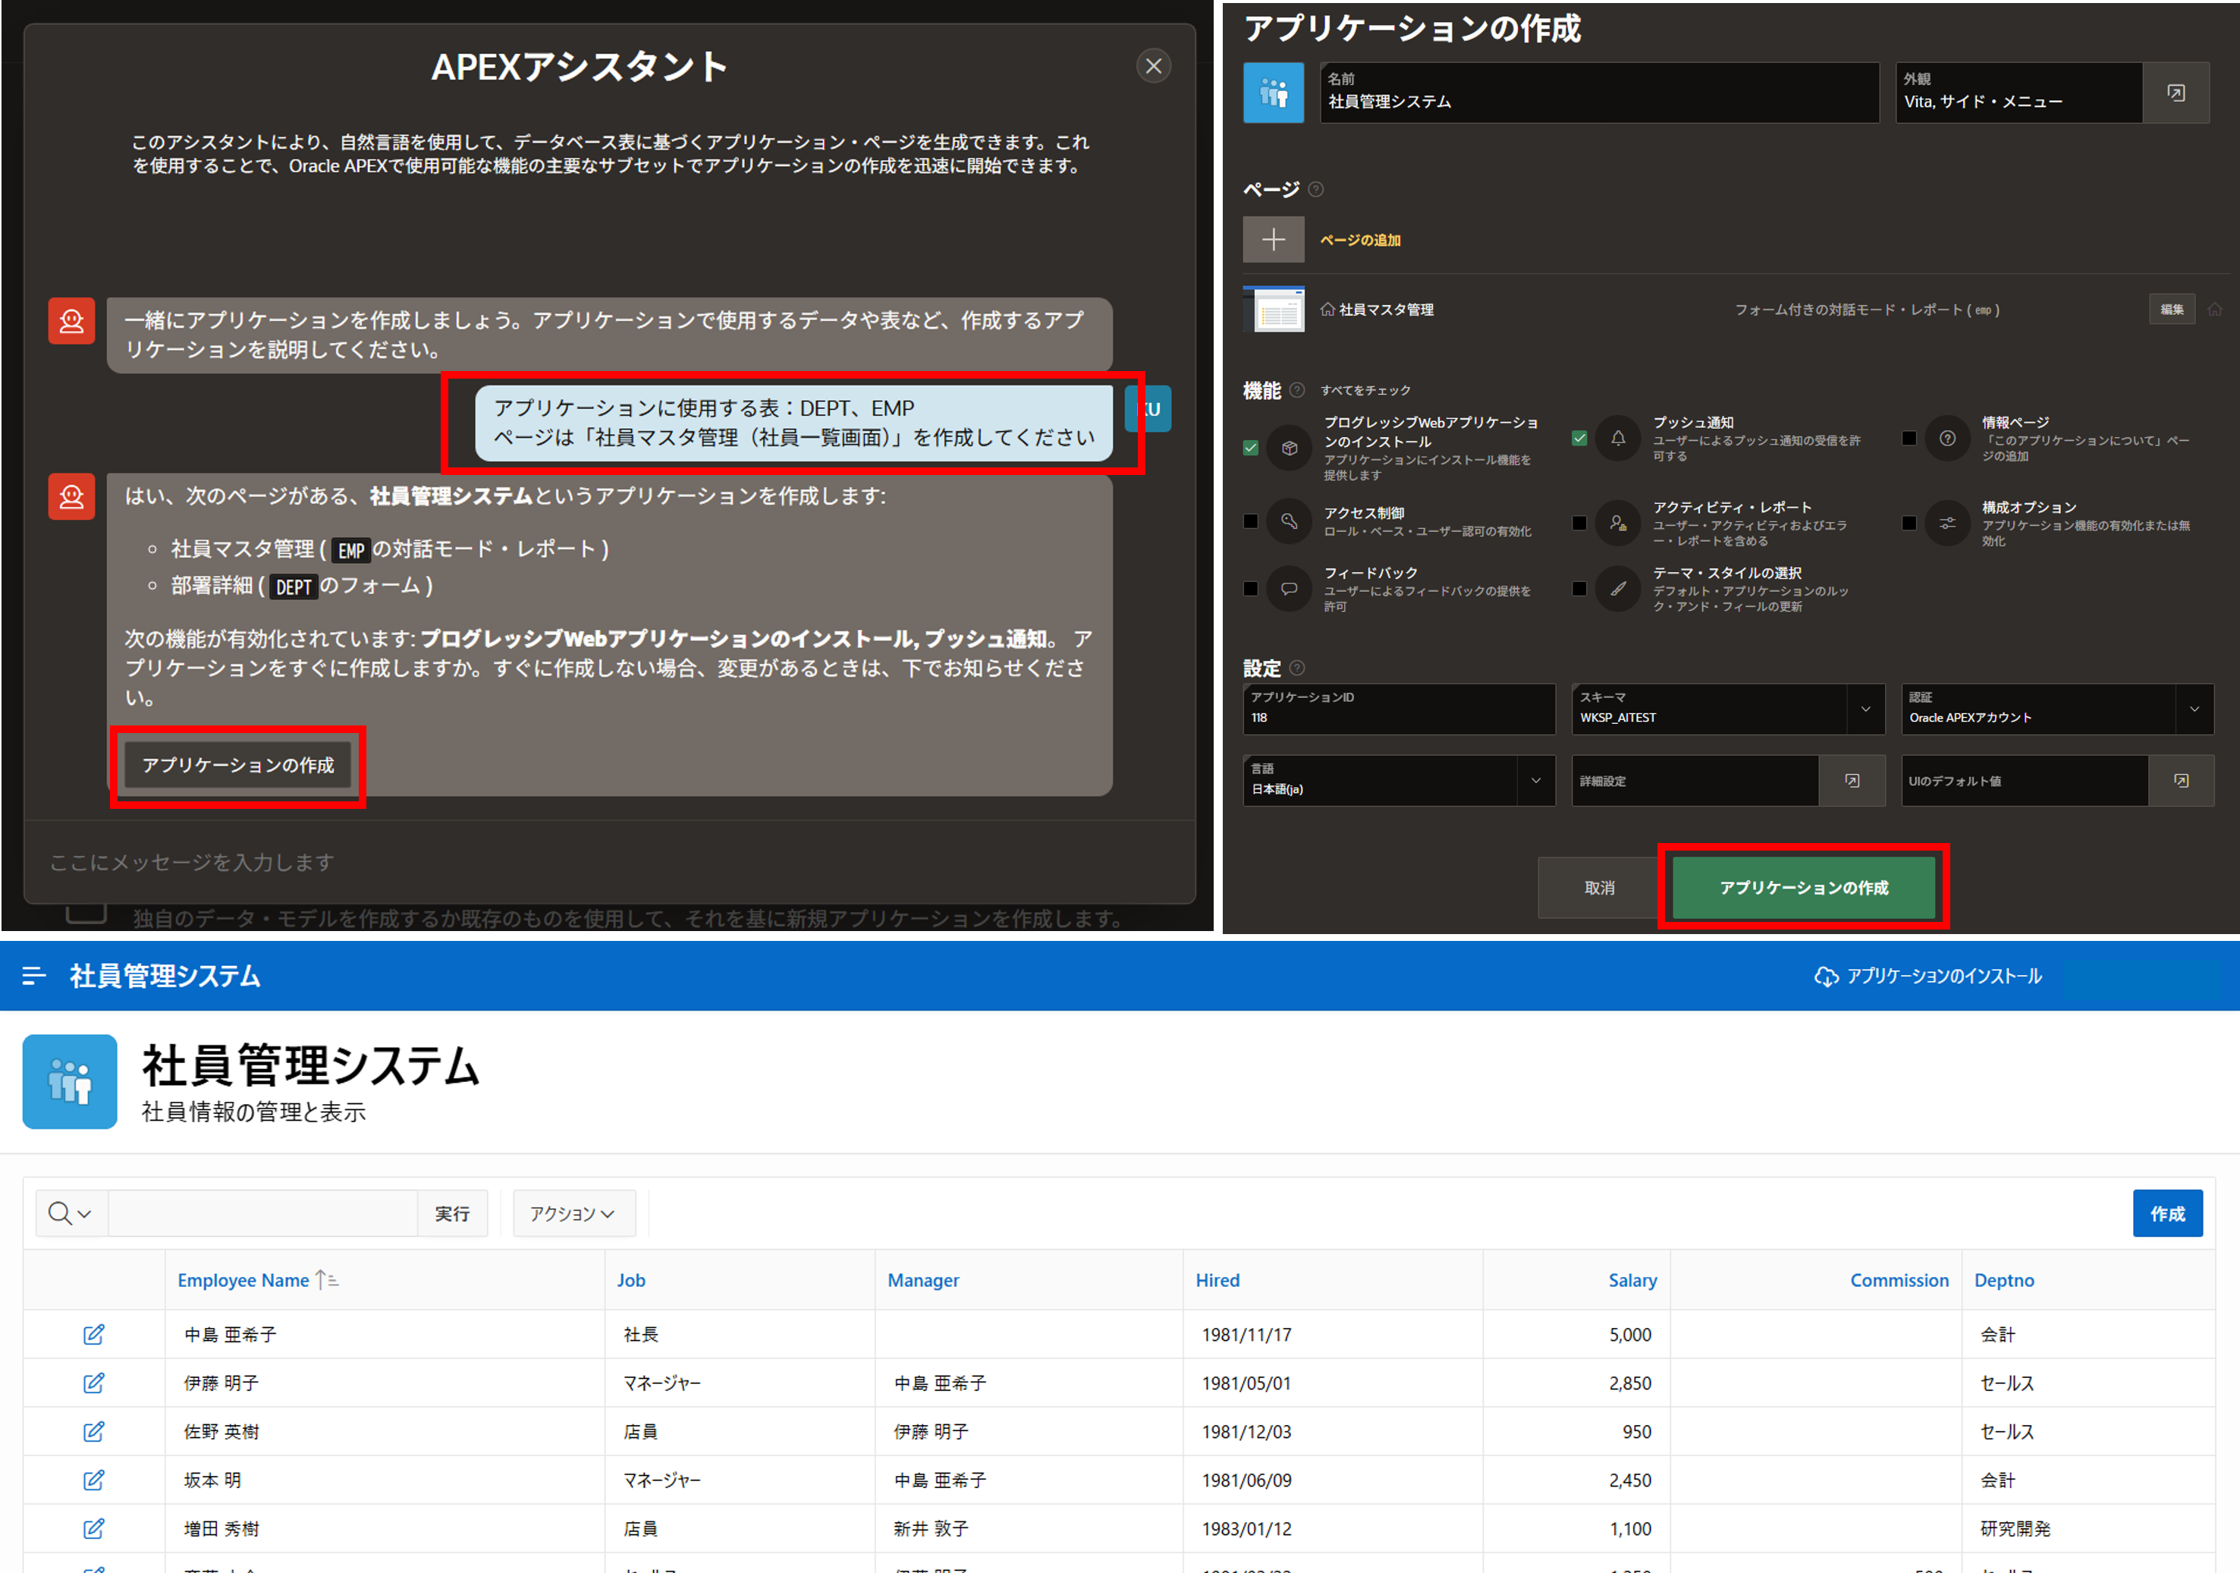
Task: Open the アクション menu dropdown
Action: 573,1213
